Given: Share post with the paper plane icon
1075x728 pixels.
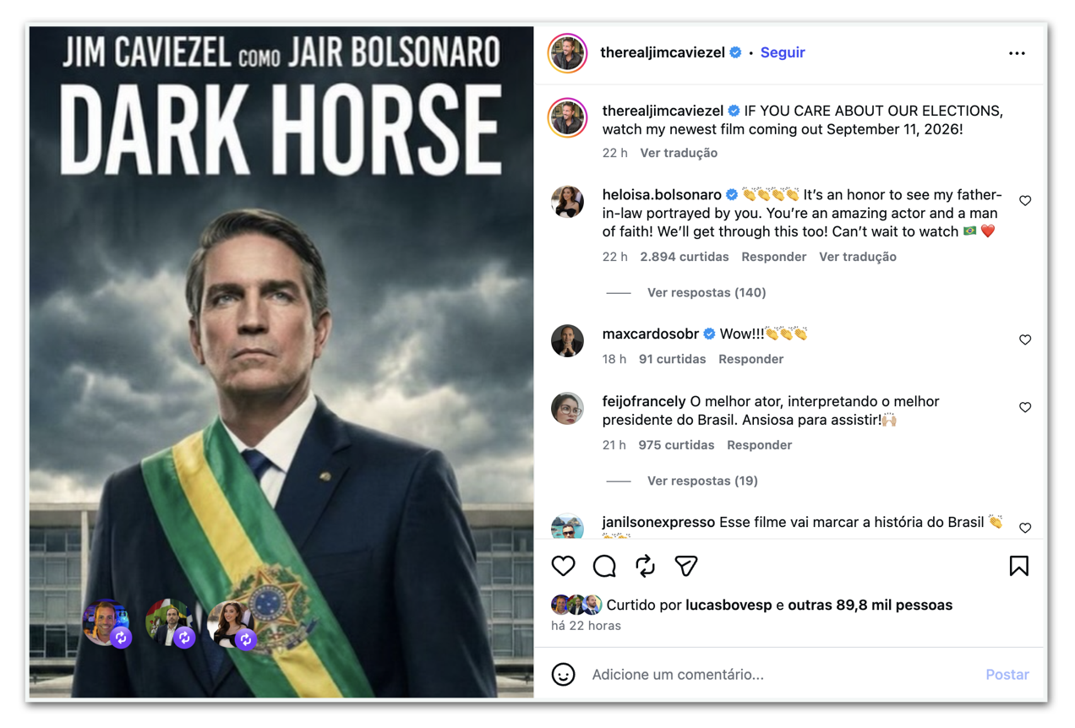Looking at the screenshot, I should tap(686, 566).
